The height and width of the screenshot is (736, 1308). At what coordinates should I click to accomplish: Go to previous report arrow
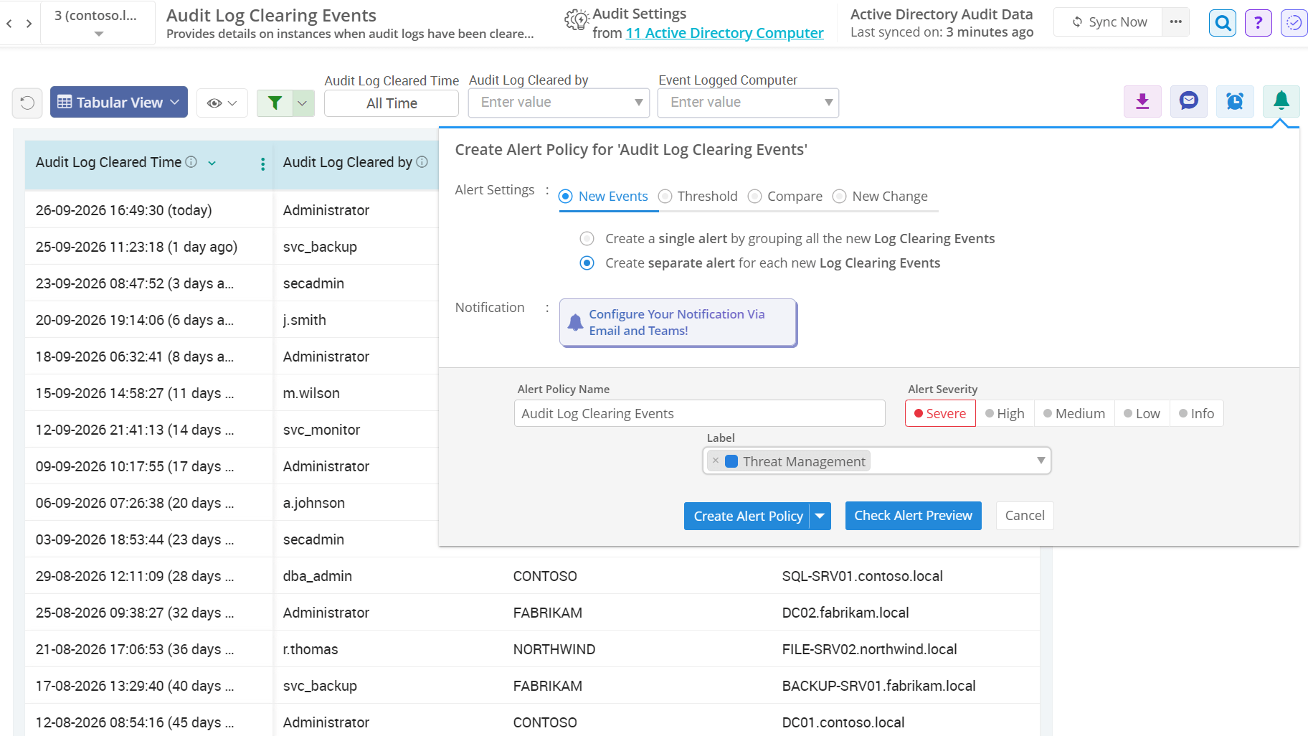coord(9,24)
